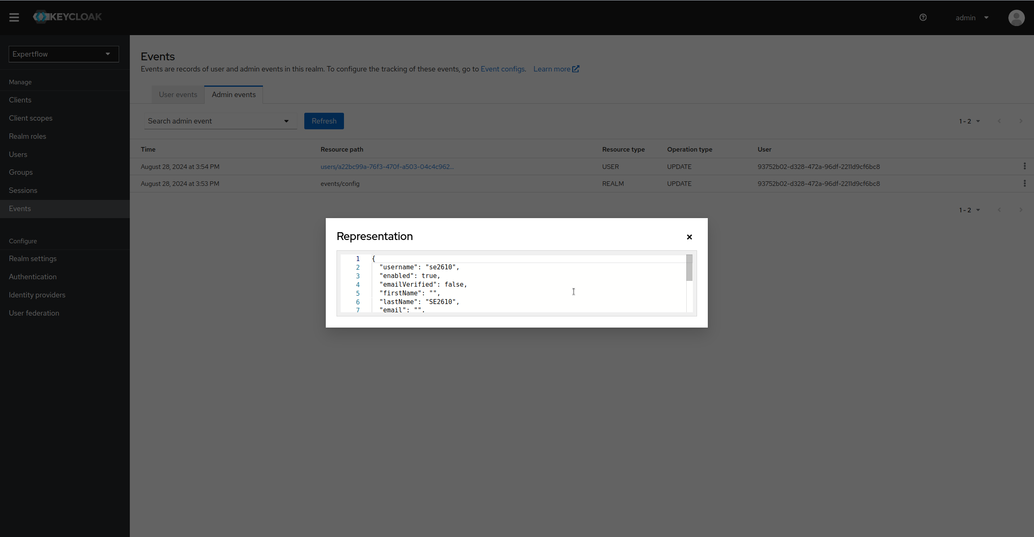Image resolution: width=1034 pixels, height=537 pixels.
Task: Go to previous page of admin events
Action: pos(1000,121)
